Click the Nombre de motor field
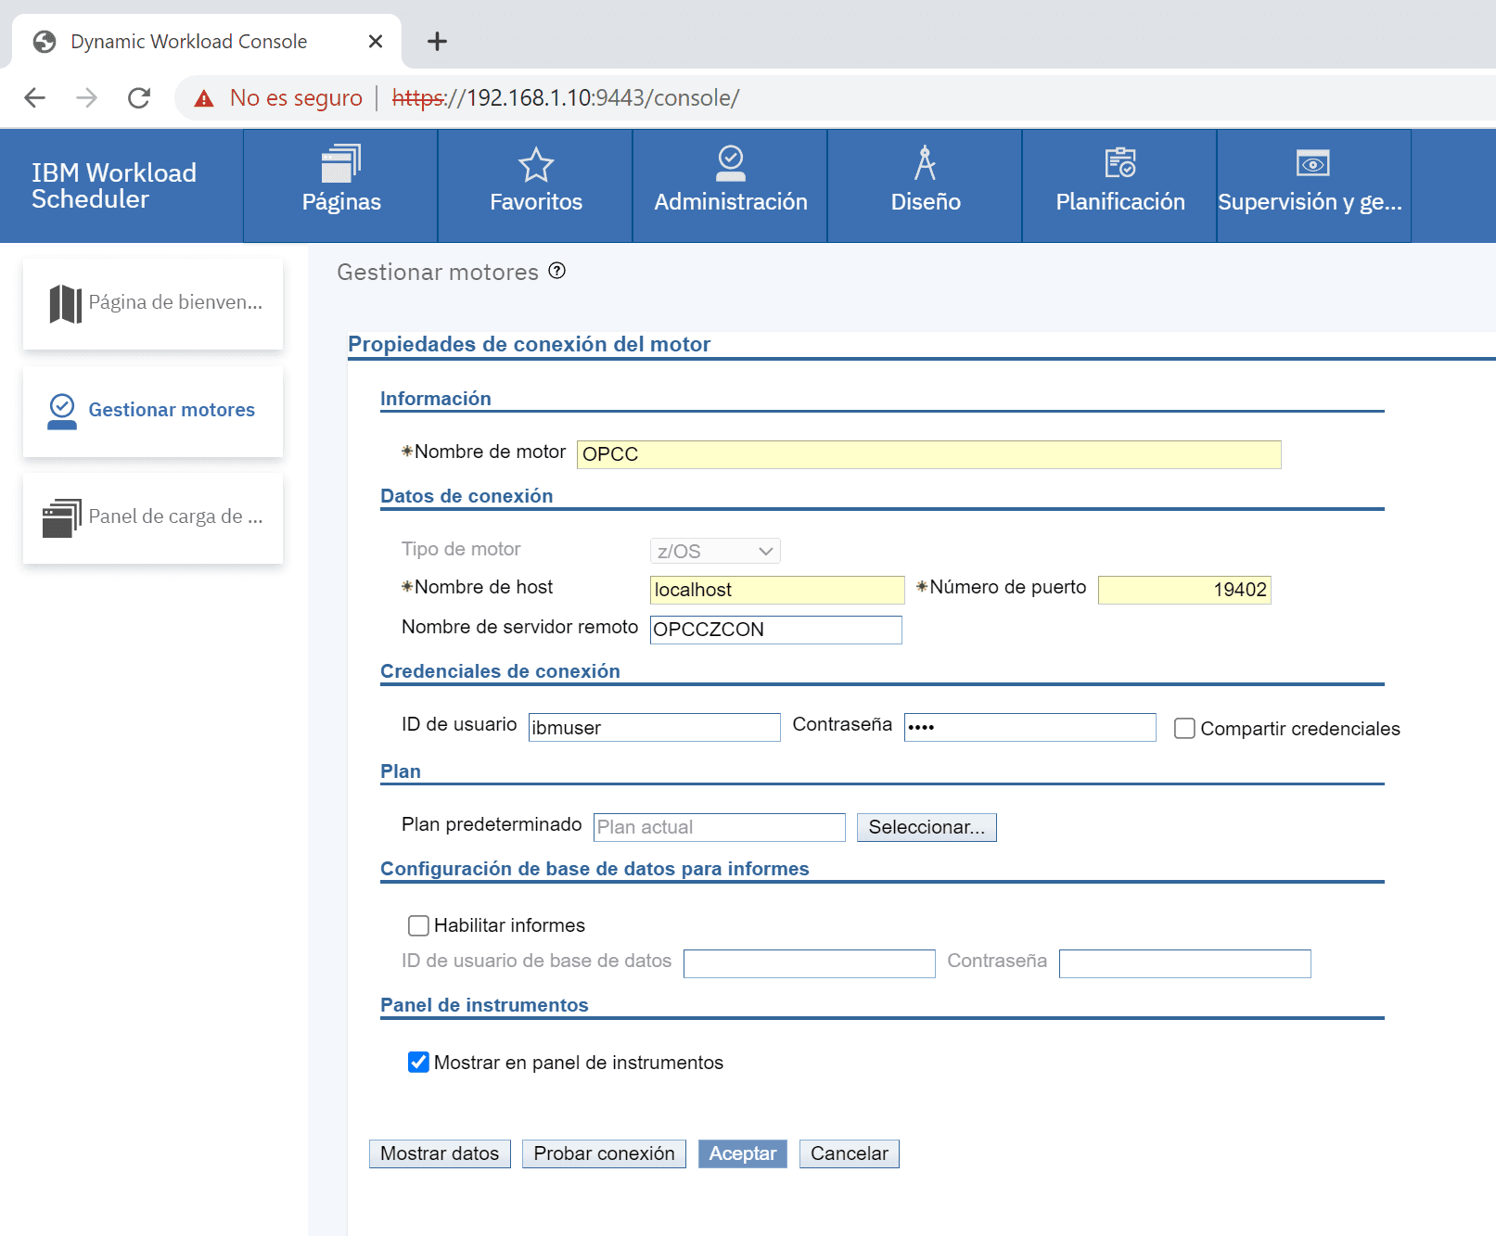 928,454
